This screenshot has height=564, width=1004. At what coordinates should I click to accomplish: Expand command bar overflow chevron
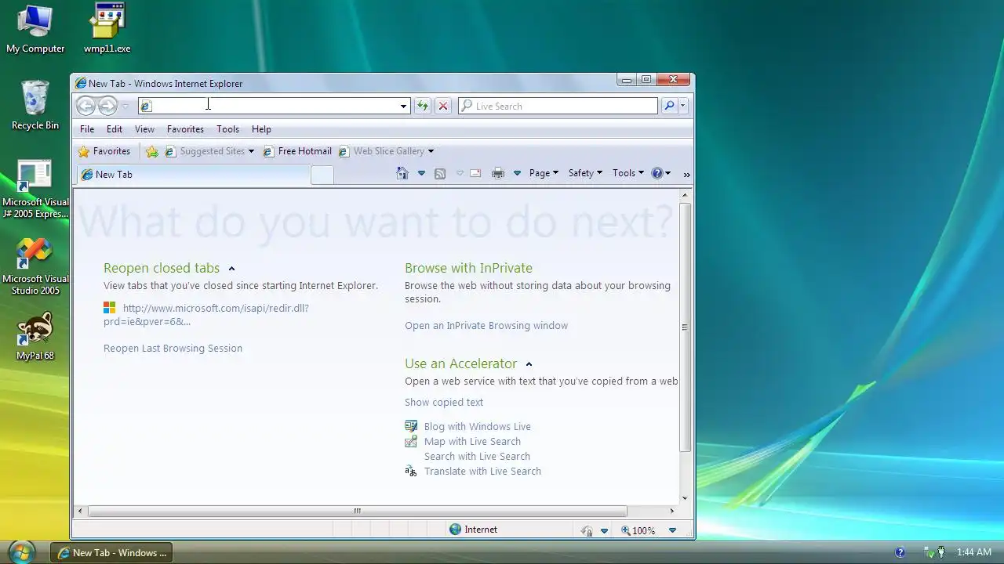tap(686, 175)
